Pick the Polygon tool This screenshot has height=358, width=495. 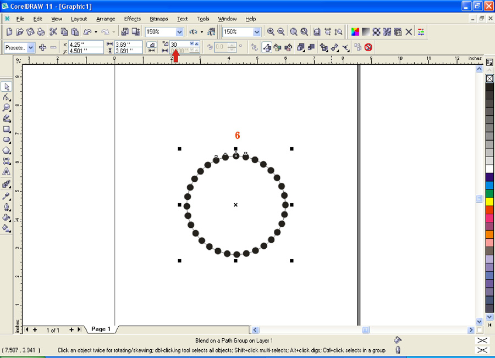coord(7,150)
